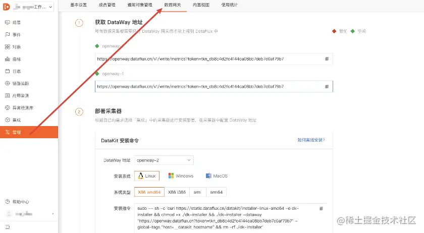The height and width of the screenshot is (233, 424).
Task: Choose the X86 i386 system type
Action: [x=177, y=192]
